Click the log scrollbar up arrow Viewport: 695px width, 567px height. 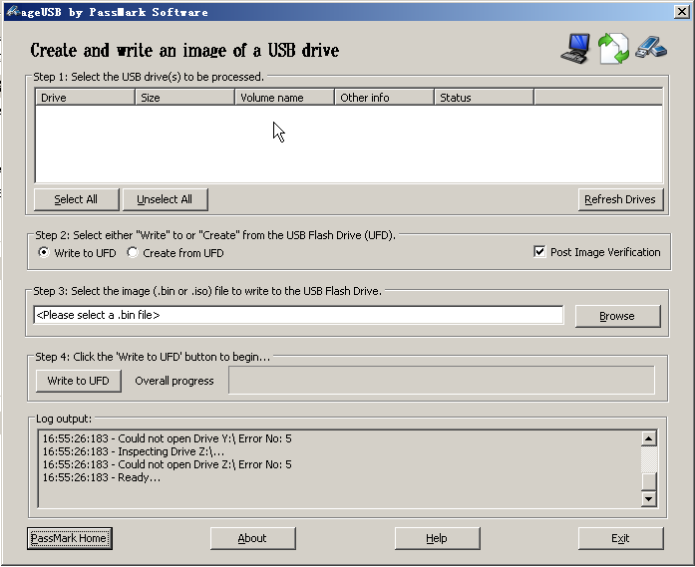[x=649, y=438]
